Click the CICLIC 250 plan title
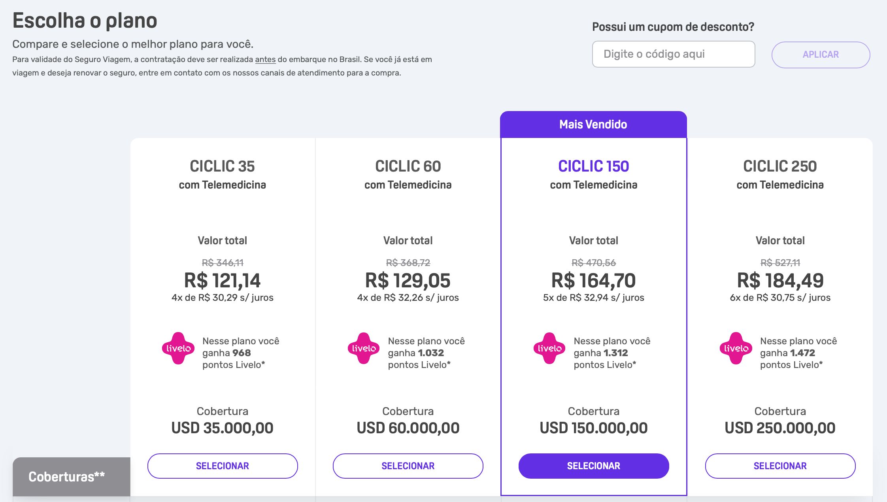887x502 pixels. click(780, 166)
